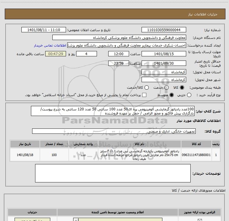Click the اطلاعات کالاهای مورد نیاز heading
This screenshot has height=221, width=229.
pyautogui.click(x=199, y=121)
